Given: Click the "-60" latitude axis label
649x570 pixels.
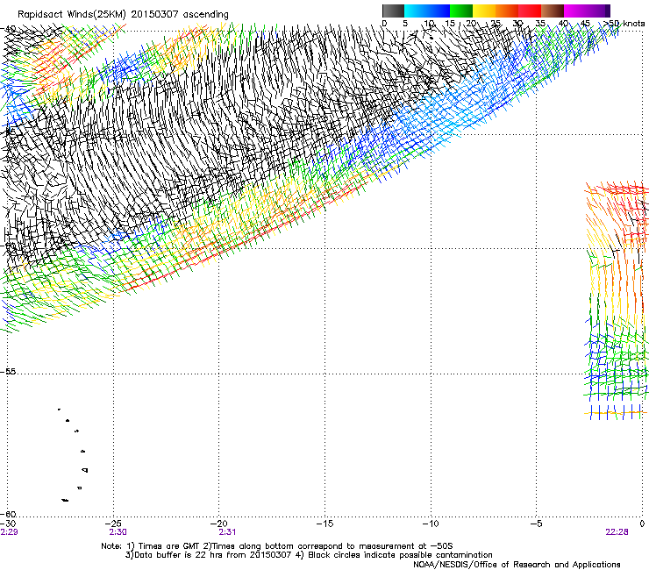Looking at the screenshot, I should click(8, 514).
